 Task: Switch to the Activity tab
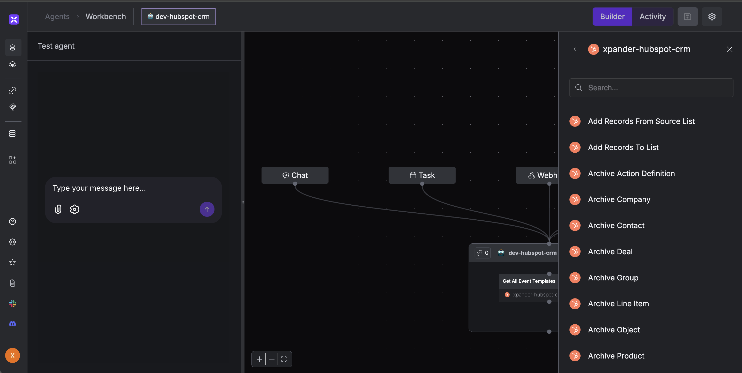tap(652, 17)
